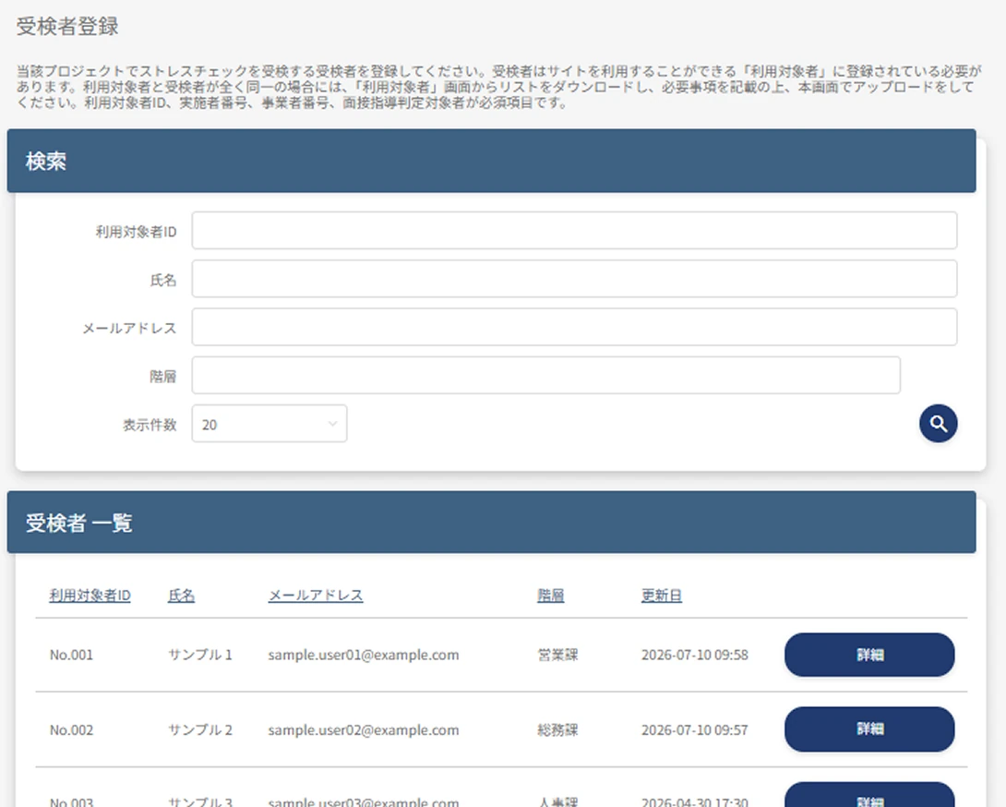The height and width of the screenshot is (807, 1006).
Task: Sort list by メールアドレス column header
Action: [316, 596]
